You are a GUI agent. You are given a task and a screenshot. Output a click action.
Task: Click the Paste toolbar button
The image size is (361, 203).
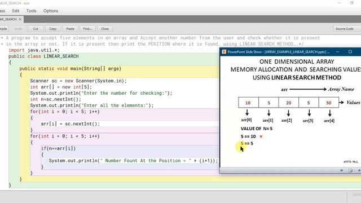(x=70, y=29)
